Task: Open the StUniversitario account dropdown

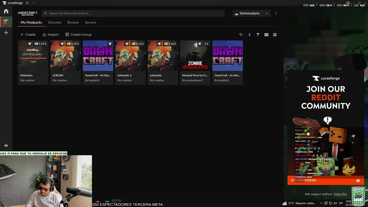Action: [252, 14]
